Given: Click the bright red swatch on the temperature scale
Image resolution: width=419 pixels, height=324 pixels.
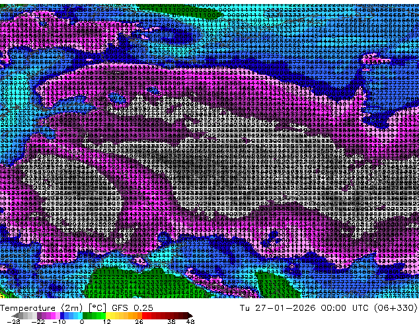Looking at the screenshot, I should click(144, 315).
